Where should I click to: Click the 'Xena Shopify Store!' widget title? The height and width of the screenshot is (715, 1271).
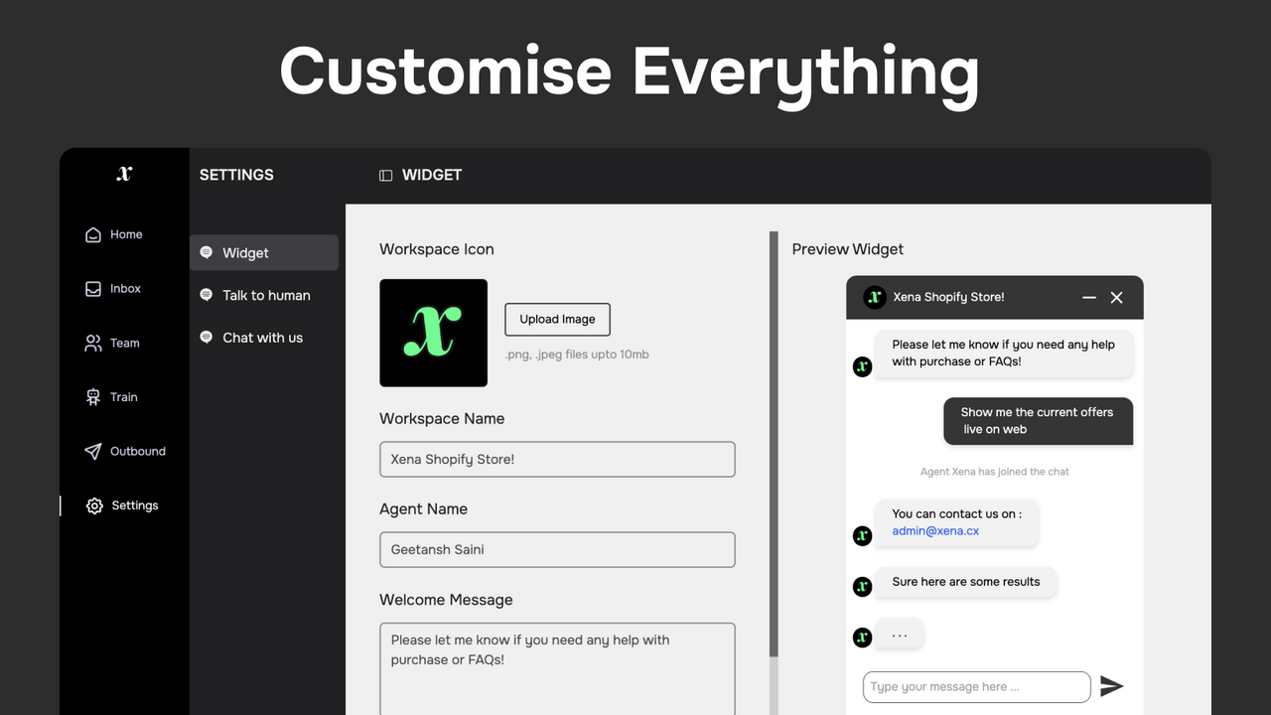tap(948, 297)
